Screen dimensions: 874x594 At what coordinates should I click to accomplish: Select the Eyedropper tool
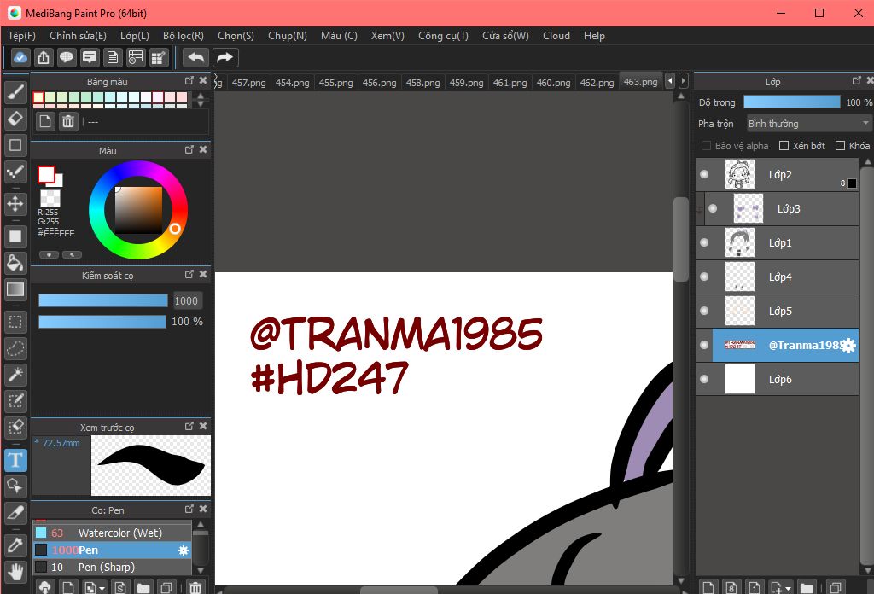point(15,545)
